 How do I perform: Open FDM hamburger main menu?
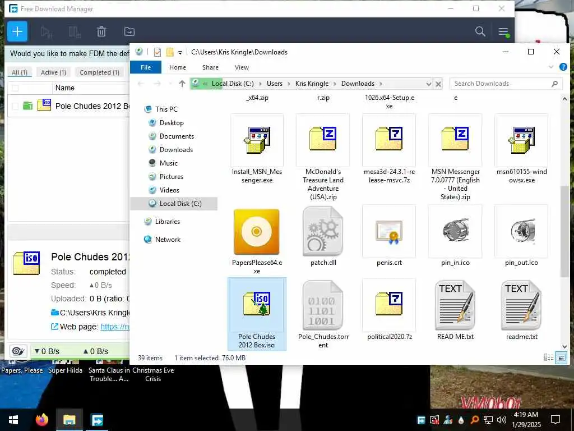pyautogui.click(x=503, y=32)
